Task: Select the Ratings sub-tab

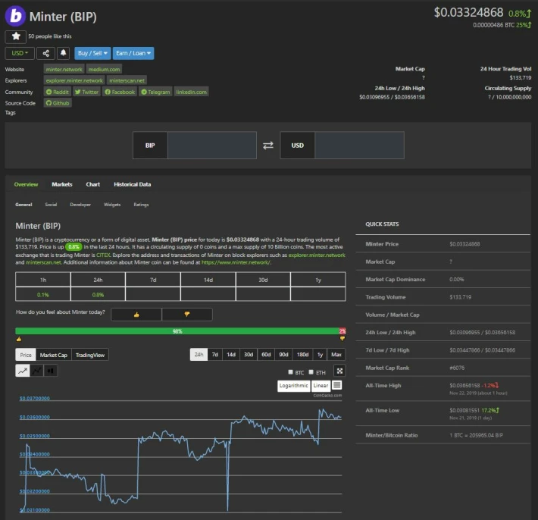Action: click(x=141, y=205)
